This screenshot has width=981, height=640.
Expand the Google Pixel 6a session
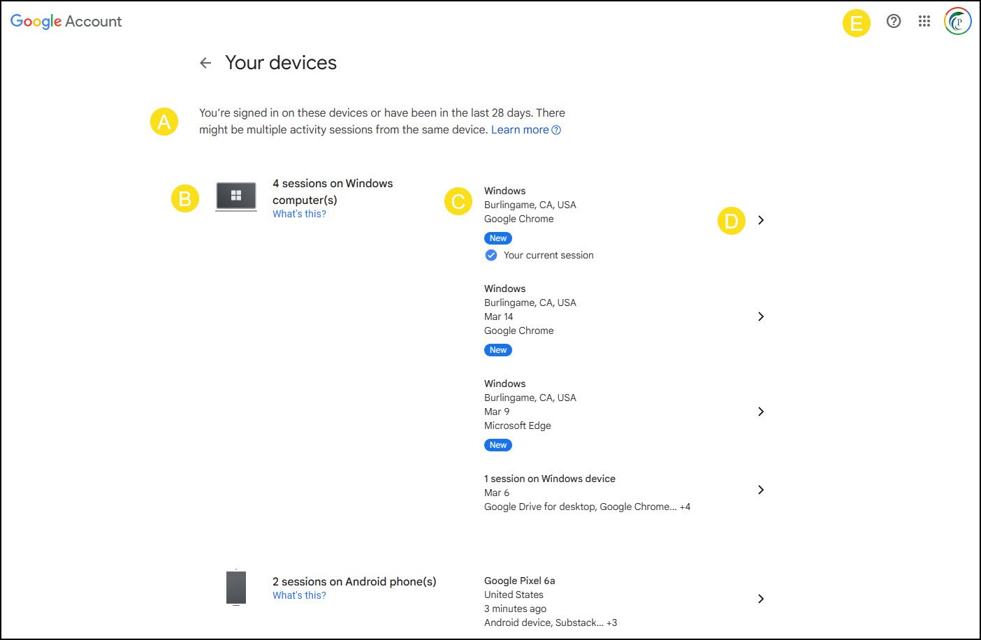point(761,599)
